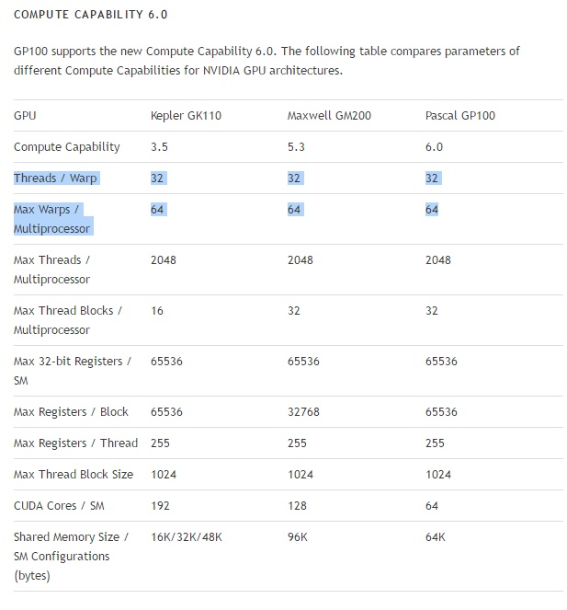The width and height of the screenshot is (567, 610).
Task: Click the highlighted Max Warps / Multiprocessor label
Action: (x=51, y=219)
